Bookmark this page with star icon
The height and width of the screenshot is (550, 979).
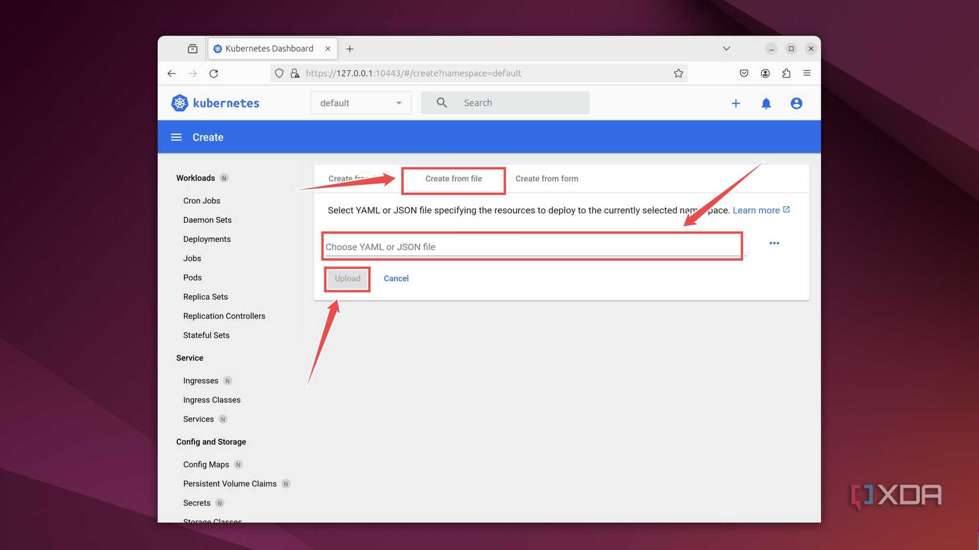tap(678, 73)
